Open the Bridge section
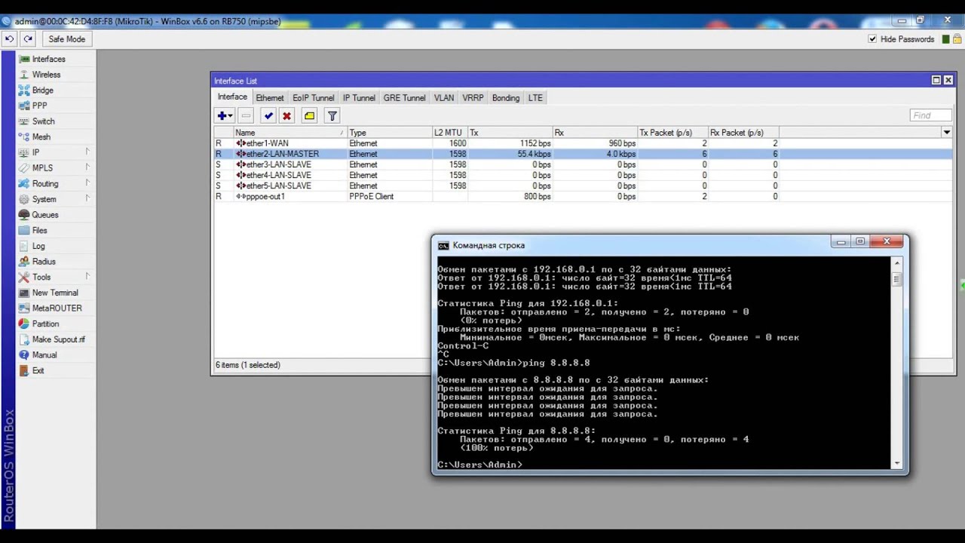The image size is (965, 543). click(x=42, y=90)
